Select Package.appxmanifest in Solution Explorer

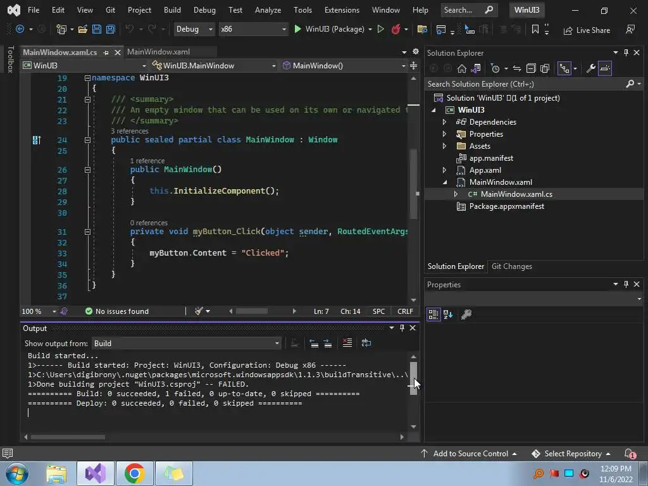tap(507, 206)
